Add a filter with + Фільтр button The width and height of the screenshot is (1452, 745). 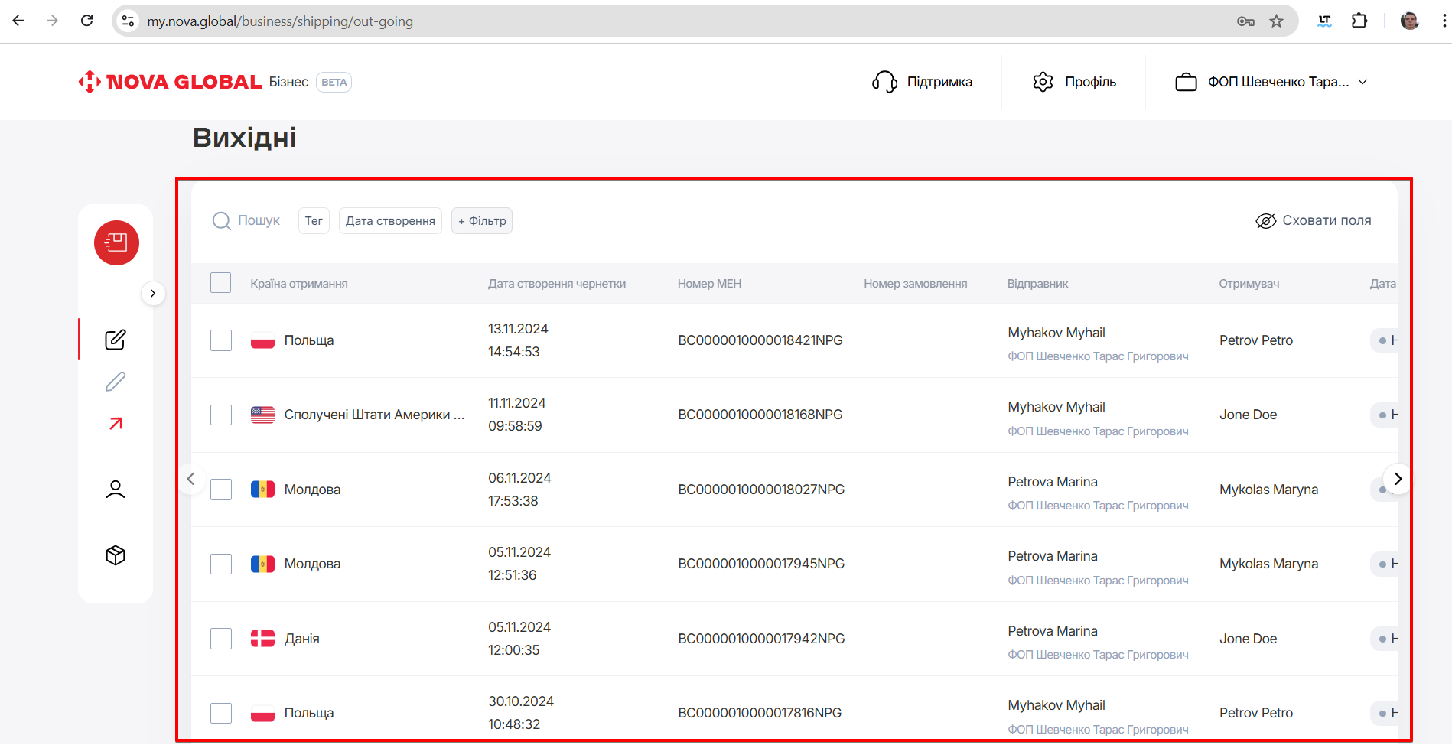click(482, 221)
